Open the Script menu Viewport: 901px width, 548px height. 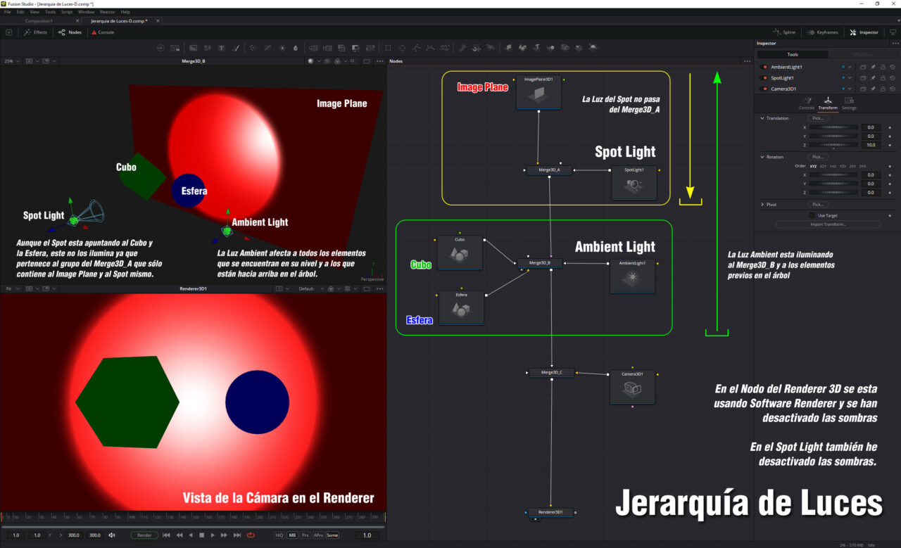(x=67, y=12)
